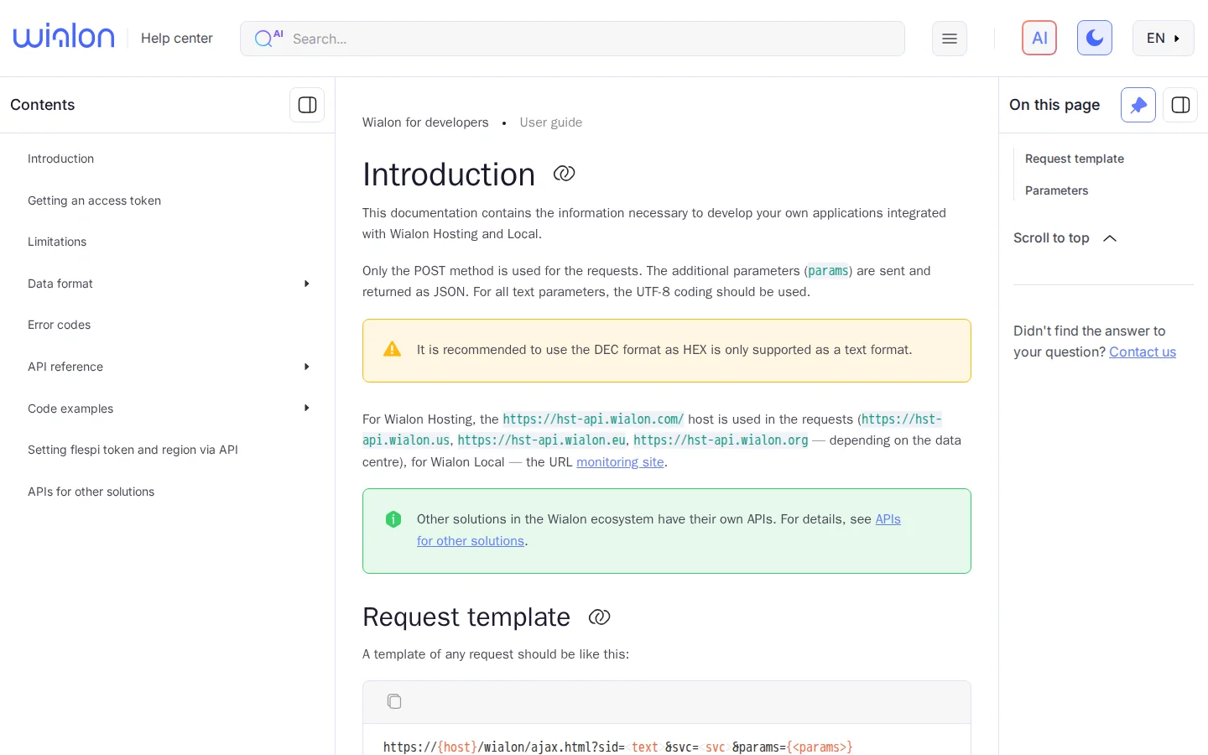Viewport: 1208px width, 755px height.
Task: Collapse the Contents sidebar panel
Action: [307, 105]
